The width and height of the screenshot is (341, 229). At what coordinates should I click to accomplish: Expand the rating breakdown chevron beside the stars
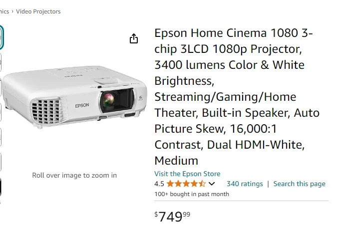click(x=212, y=184)
